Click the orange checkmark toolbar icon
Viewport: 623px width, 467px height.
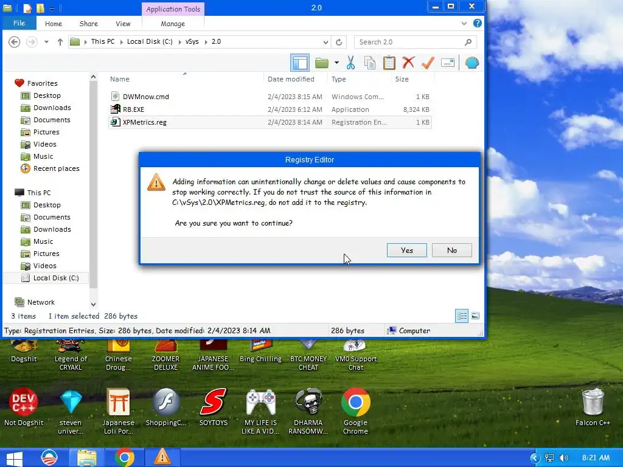coord(428,63)
